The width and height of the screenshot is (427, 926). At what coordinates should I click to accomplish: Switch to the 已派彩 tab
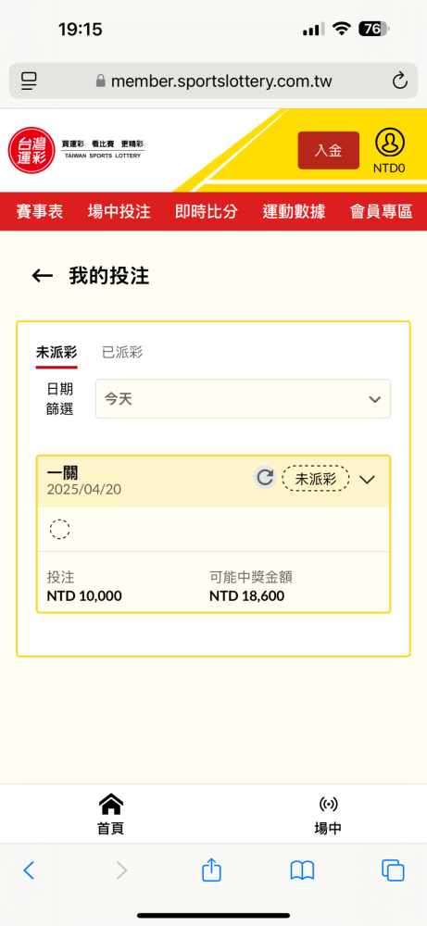pos(122,353)
